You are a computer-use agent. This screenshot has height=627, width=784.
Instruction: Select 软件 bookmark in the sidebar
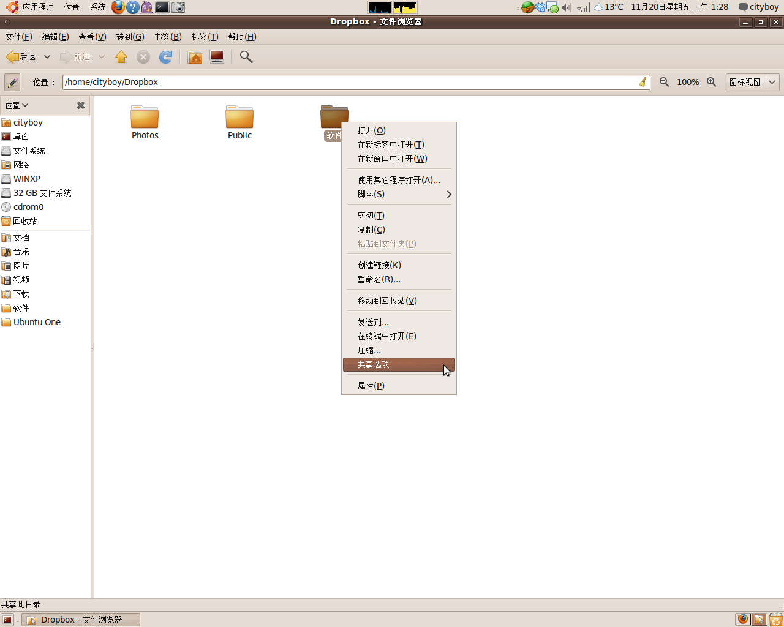click(x=45, y=308)
